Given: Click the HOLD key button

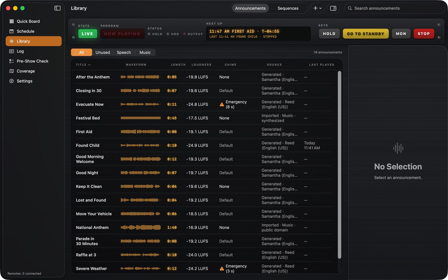Looking at the screenshot, I should pyautogui.click(x=329, y=34).
